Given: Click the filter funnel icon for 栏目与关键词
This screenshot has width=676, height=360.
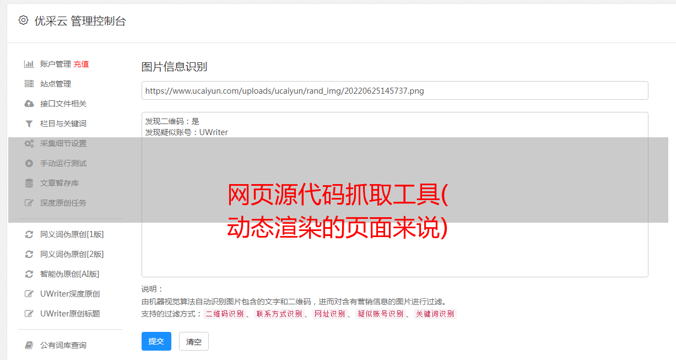Looking at the screenshot, I should click(x=29, y=123).
